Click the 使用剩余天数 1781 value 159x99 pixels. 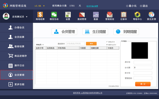point(72,6)
